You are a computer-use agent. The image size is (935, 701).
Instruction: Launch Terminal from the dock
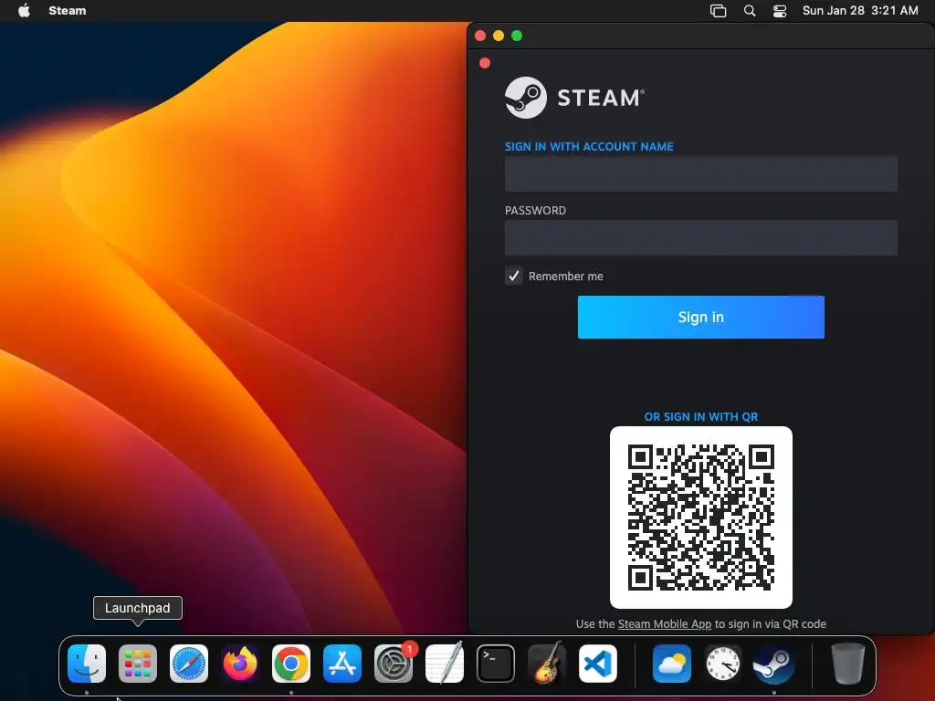(496, 664)
